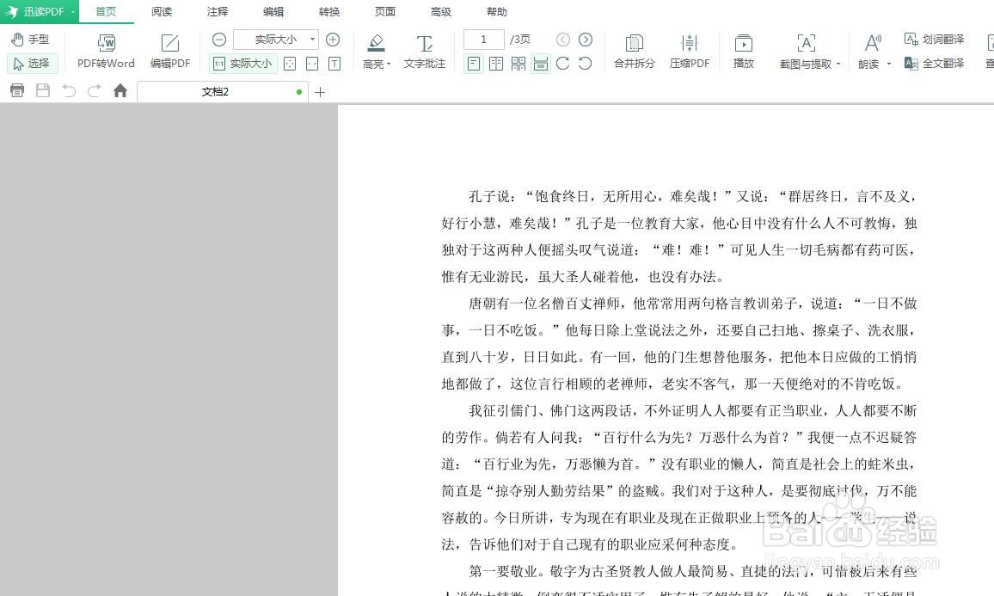Viewport: 994px width, 596px height.
Task: Toggle 实际大小 actual size button
Action: click(x=242, y=64)
